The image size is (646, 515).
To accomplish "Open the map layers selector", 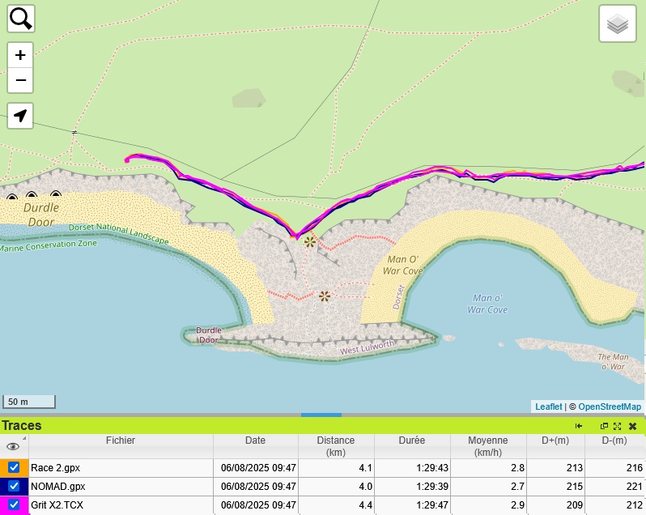I will coord(617,23).
